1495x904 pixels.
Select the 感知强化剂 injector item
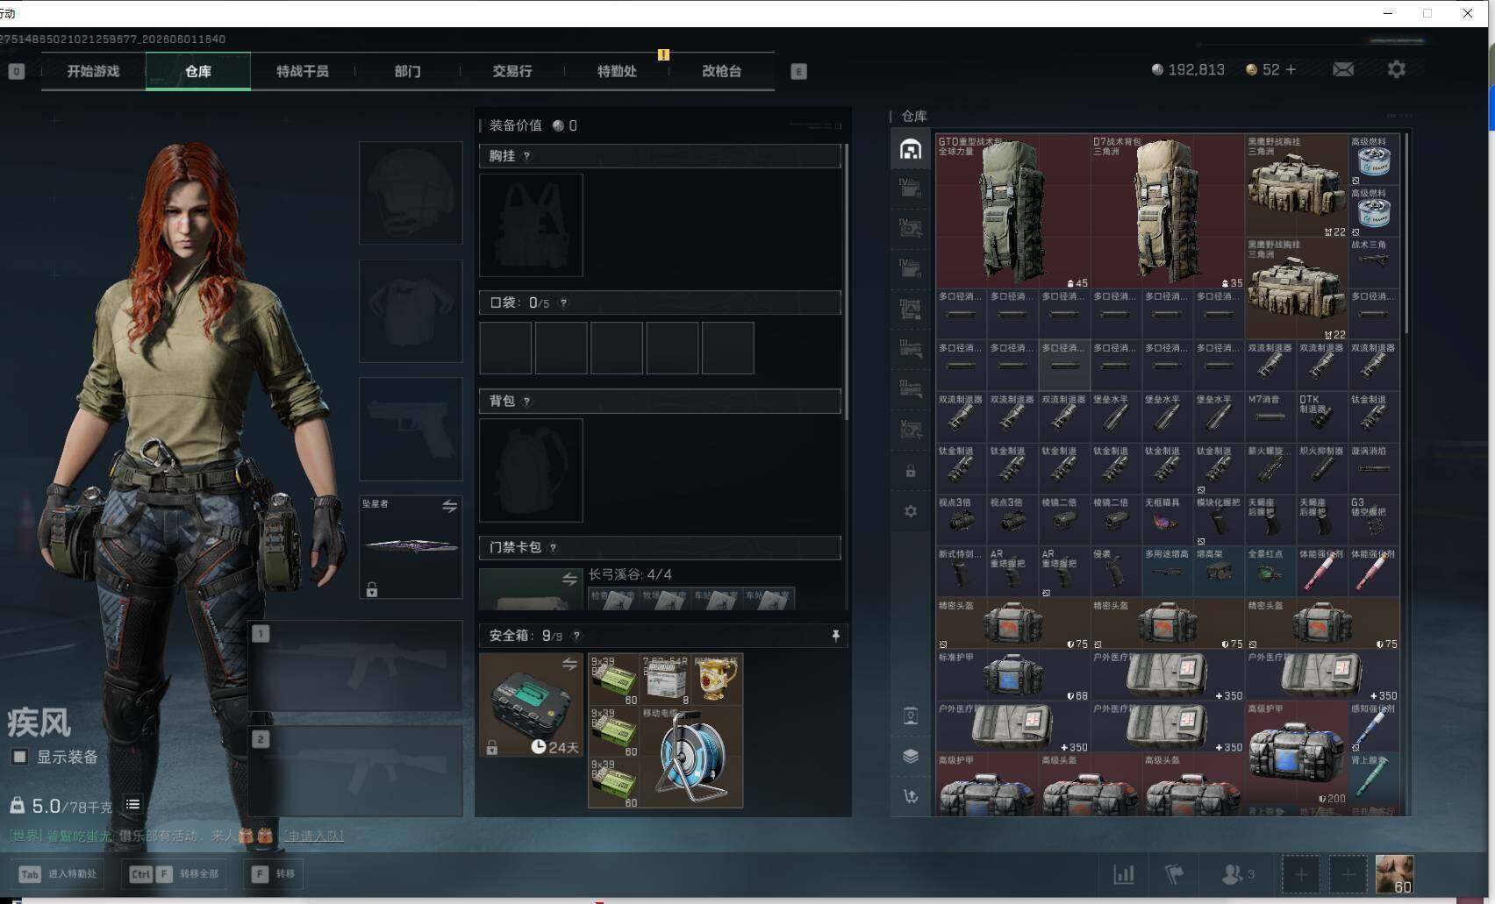click(1374, 727)
